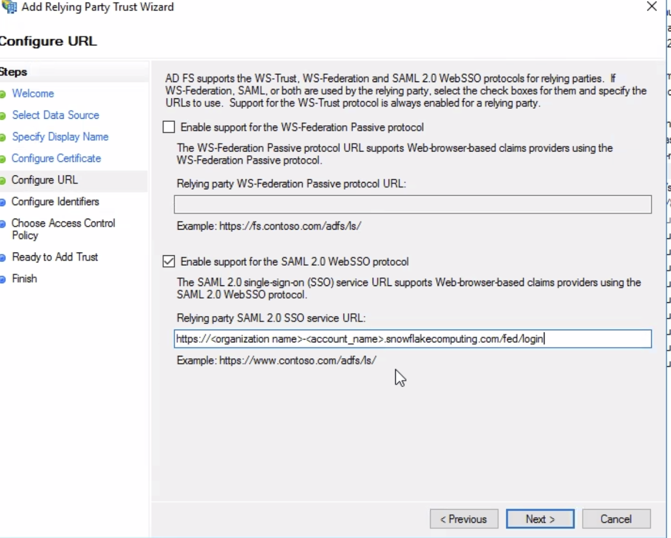Select the Finish step in the sidebar
671x538 pixels.
pyautogui.click(x=25, y=278)
